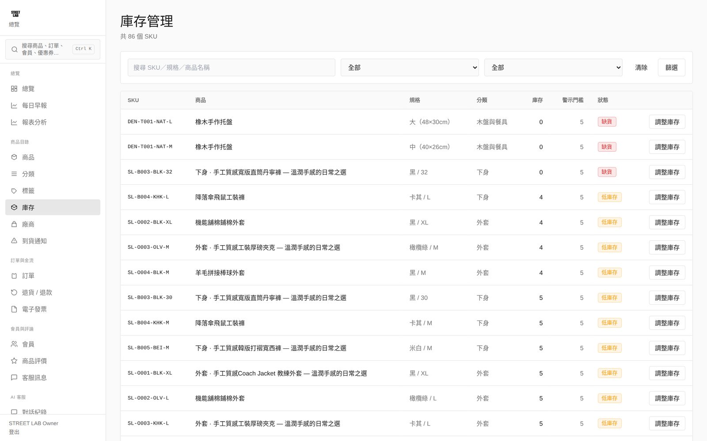
Task: Click spec text 大（48×30cm）
Action: point(431,122)
